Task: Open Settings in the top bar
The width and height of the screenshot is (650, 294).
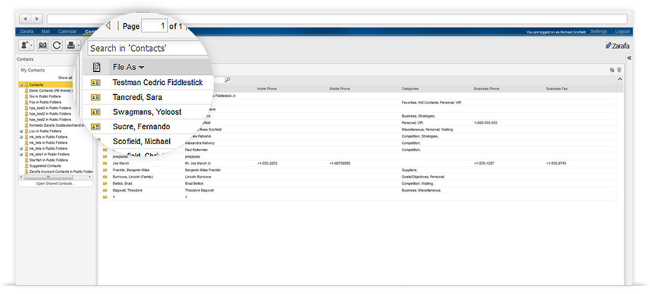Action: point(599,31)
